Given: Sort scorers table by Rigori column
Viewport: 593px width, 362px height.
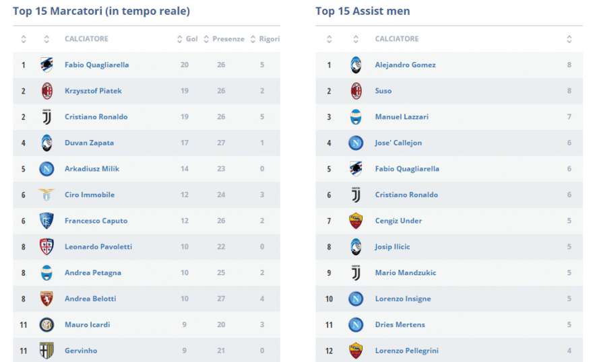Looking at the screenshot, I should tap(265, 39).
